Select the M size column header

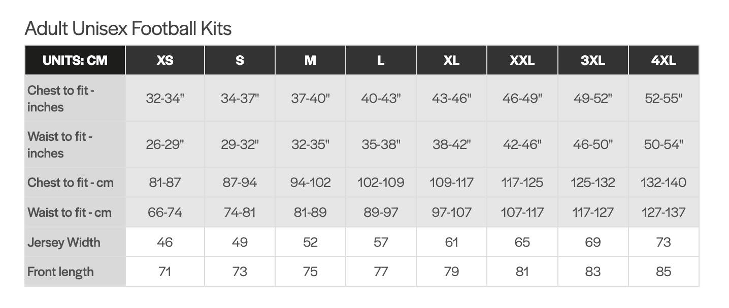[x=310, y=60]
